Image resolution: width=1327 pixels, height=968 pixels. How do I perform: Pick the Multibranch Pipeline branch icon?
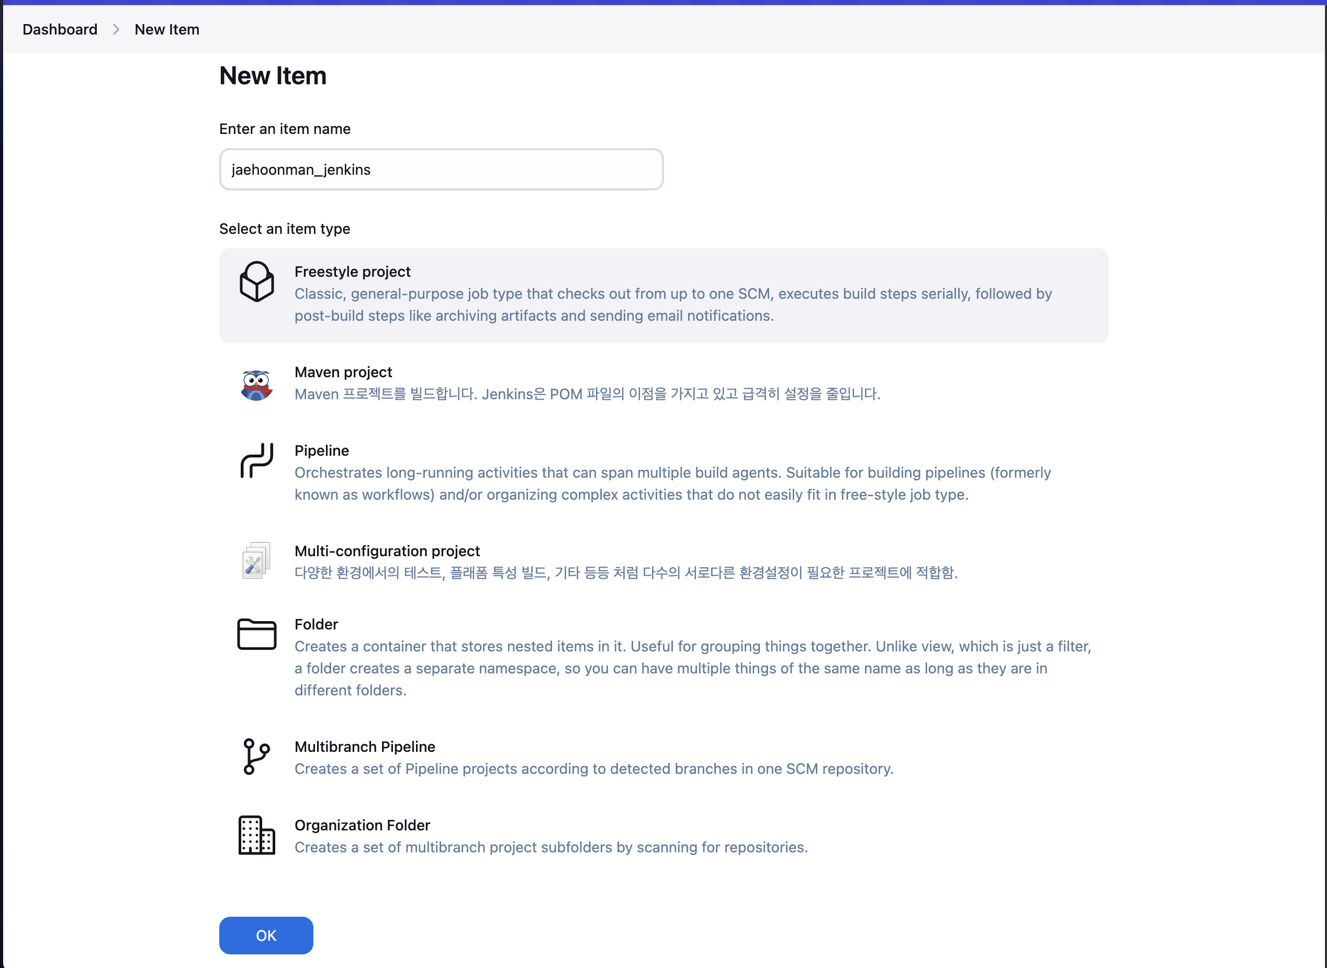coord(256,757)
